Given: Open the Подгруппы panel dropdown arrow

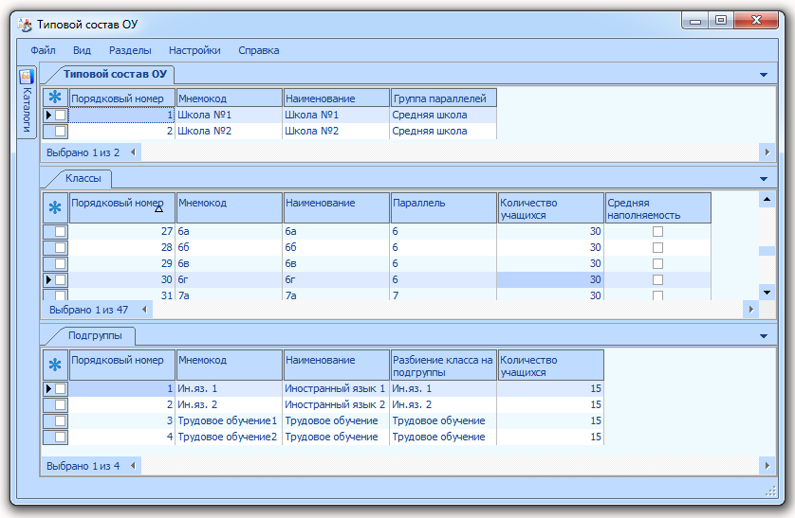Looking at the screenshot, I should tap(764, 336).
